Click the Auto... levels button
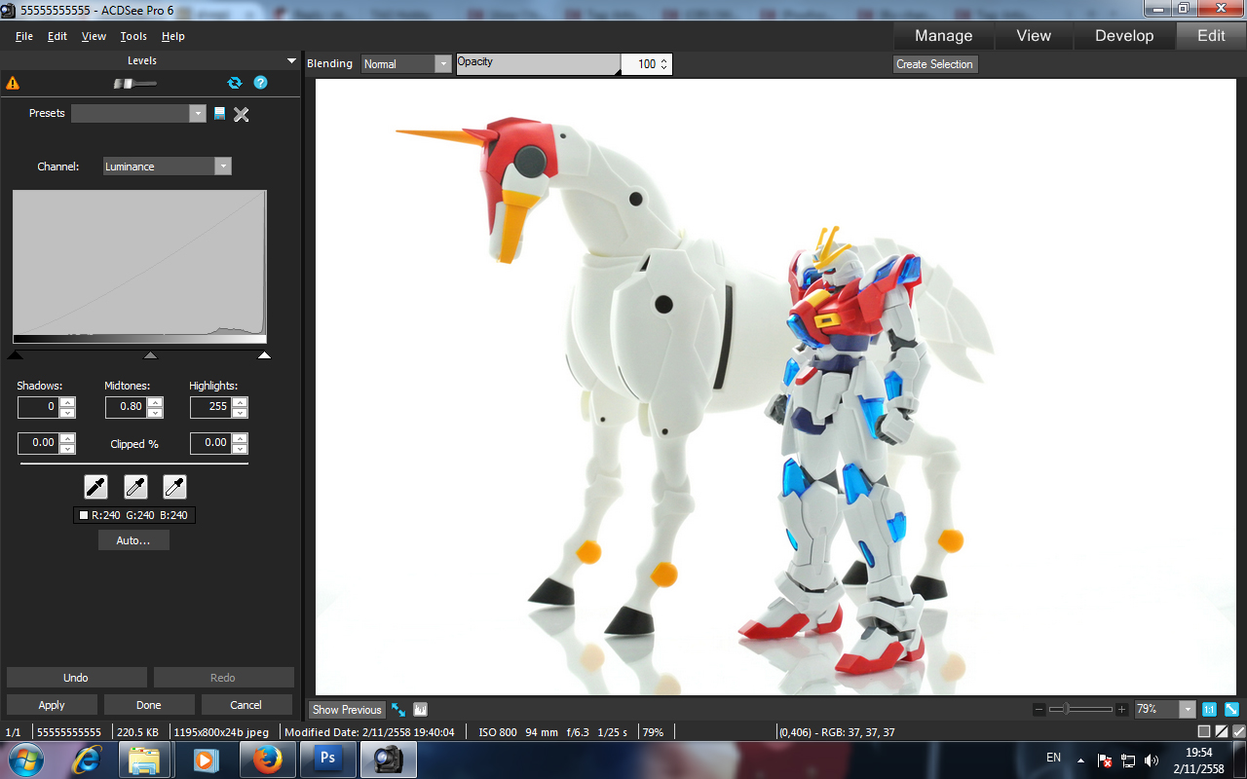Image resolution: width=1247 pixels, height=779 pixels. pyautogui.click(x=133, y=540)
